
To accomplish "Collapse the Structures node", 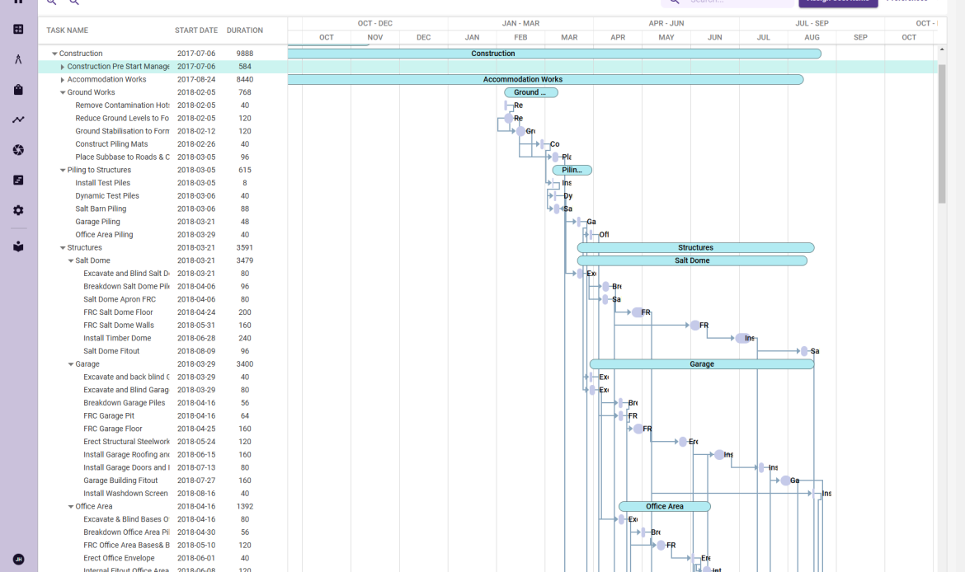I will (x=62, y=247).
